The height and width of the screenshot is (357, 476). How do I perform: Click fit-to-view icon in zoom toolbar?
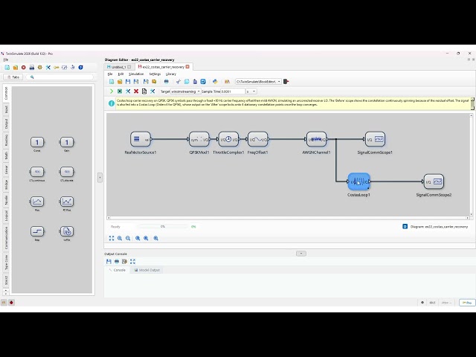[x=112, y=238]
